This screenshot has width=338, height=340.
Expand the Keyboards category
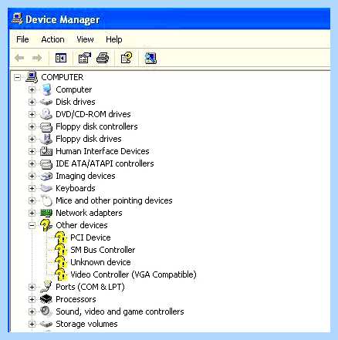click(32, 188)
